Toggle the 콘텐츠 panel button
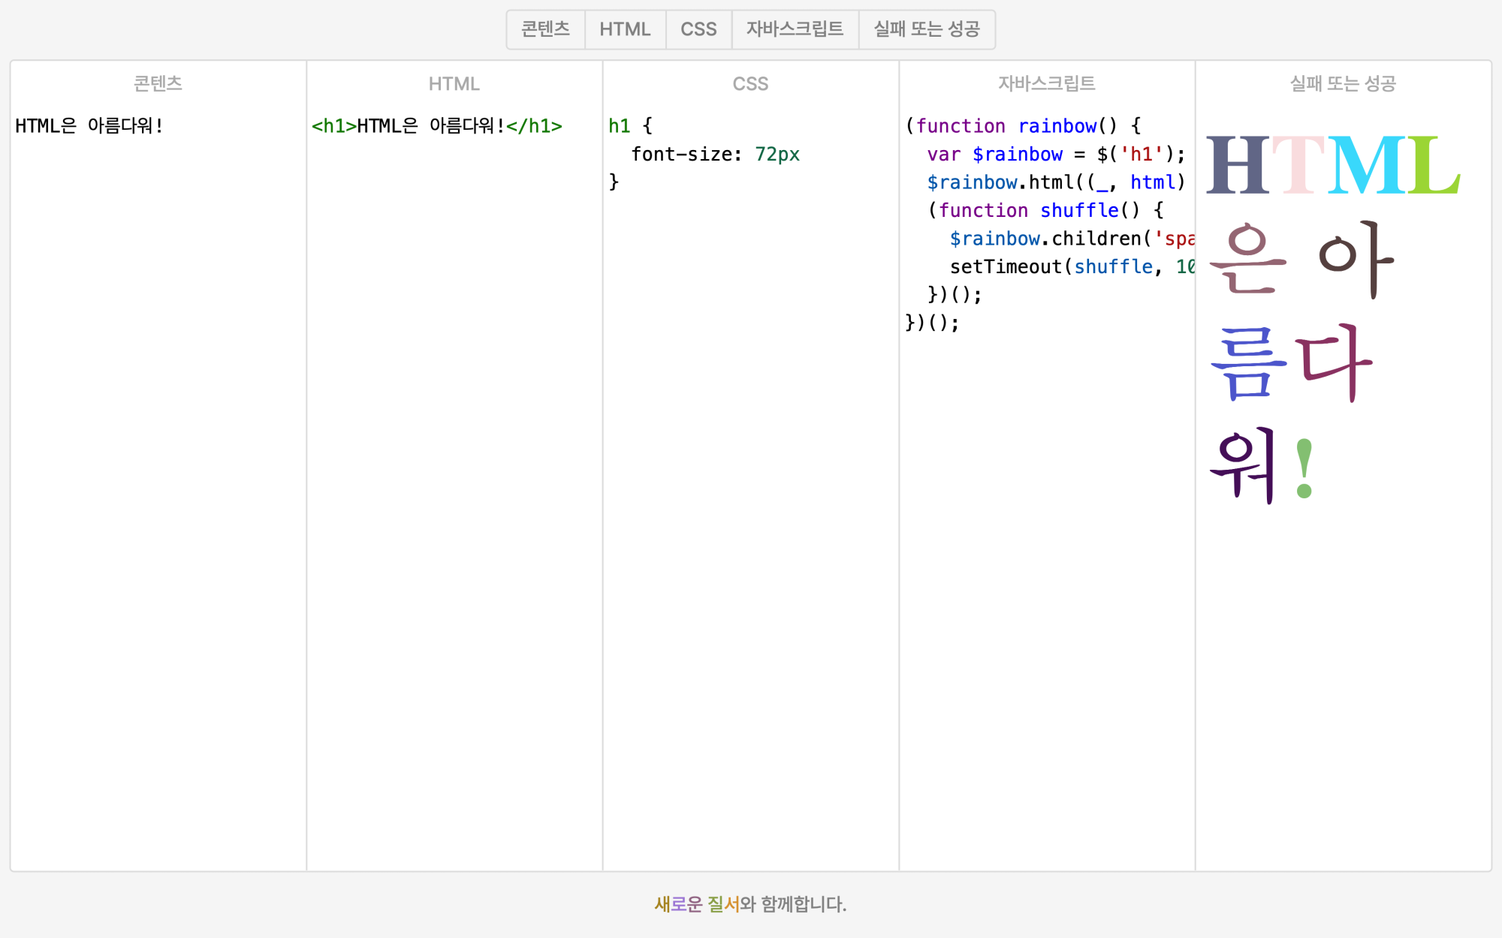 click(x=545, y=29)
